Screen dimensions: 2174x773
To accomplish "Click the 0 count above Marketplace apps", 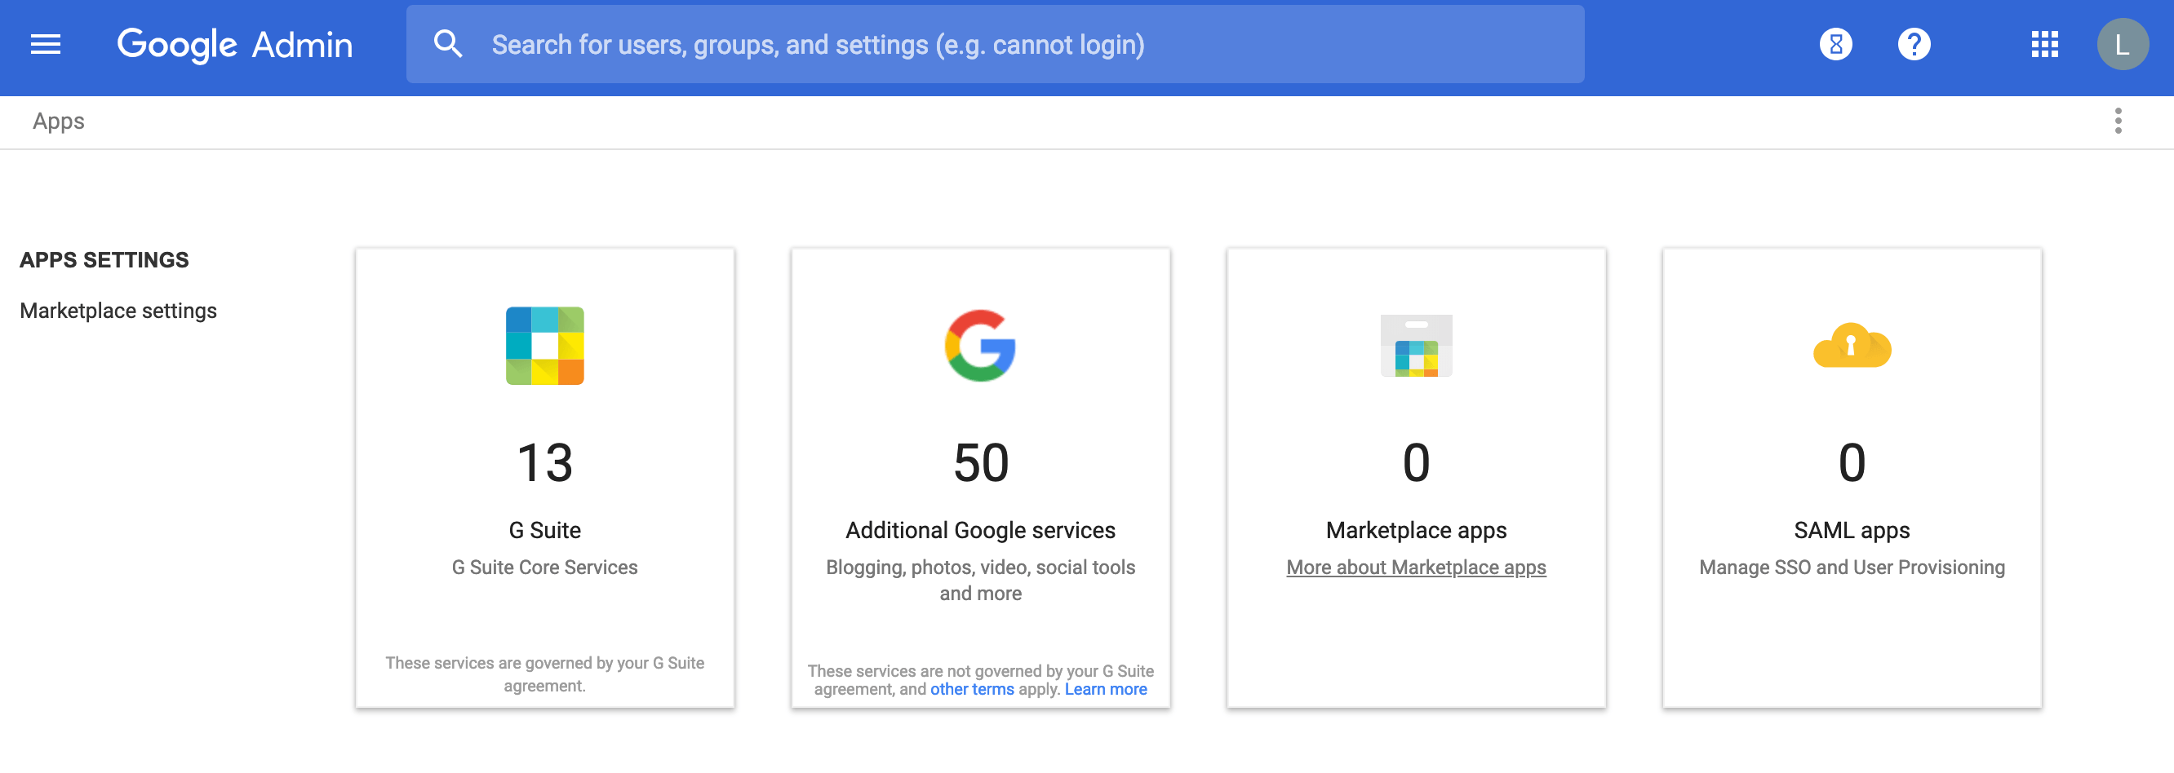I will click(x=1415, y=463).
